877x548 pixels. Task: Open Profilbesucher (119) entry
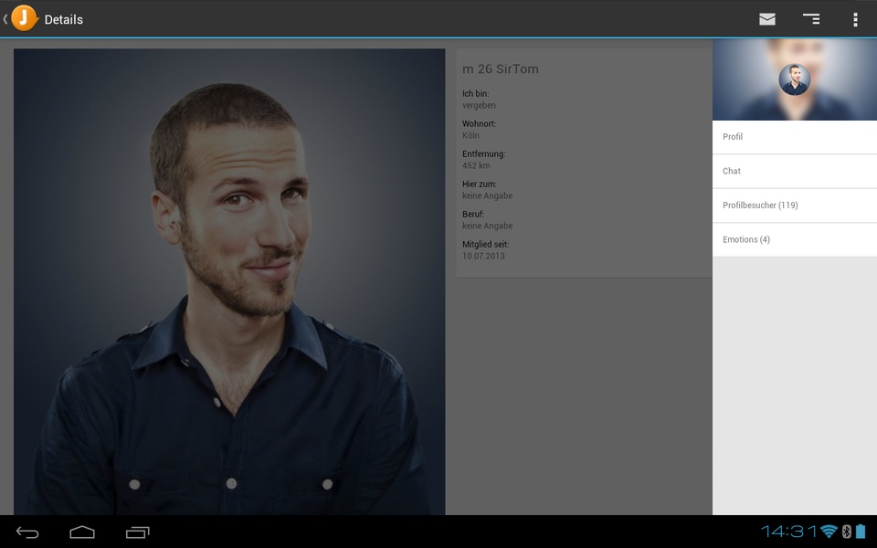coord(795,205)
